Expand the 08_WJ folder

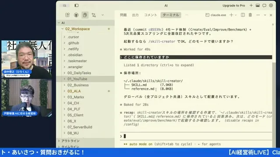click(85, 133)
